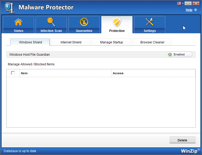The width and height of the screenshot is (202, 155).
Task: Open the Quarantine bug icon
Action: click(x=84, y=22)
